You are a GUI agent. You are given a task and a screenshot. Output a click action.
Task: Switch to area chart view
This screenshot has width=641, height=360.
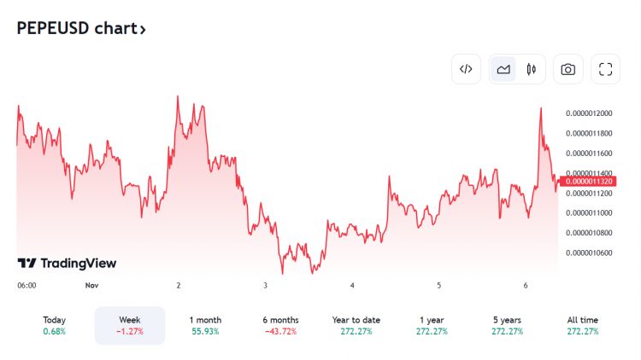pos(503,69)
